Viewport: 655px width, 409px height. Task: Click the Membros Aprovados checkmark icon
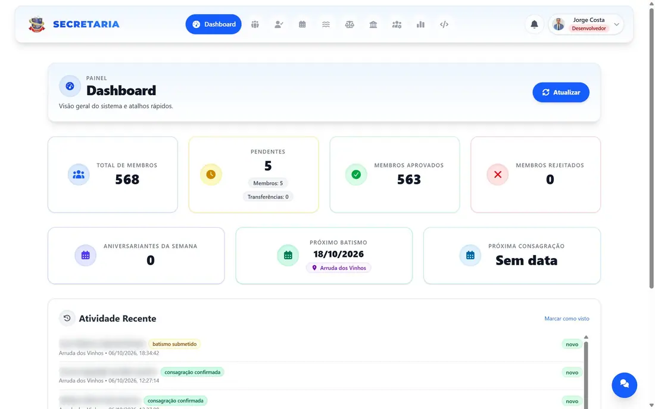point(356,174)
